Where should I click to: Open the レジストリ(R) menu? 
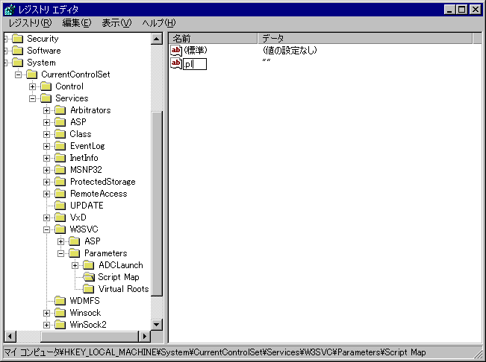30,23
